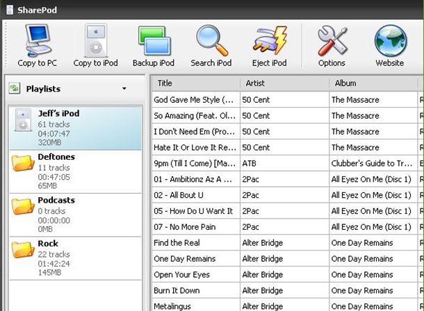Click '04:07:47' duration under Jeff's iPod
Screen dimensions: 424x311
coord(54,133)
